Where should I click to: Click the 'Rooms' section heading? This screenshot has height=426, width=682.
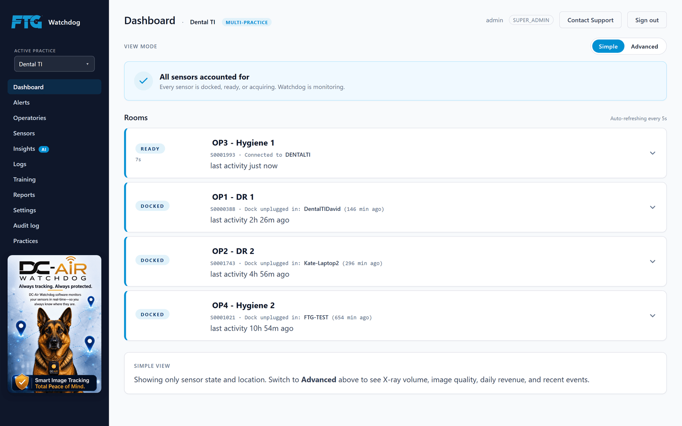(136, 118)
